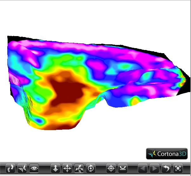Click the Goto crosshair target icon
The height and width of the screenshot is (176, 191).
point(111,168)
